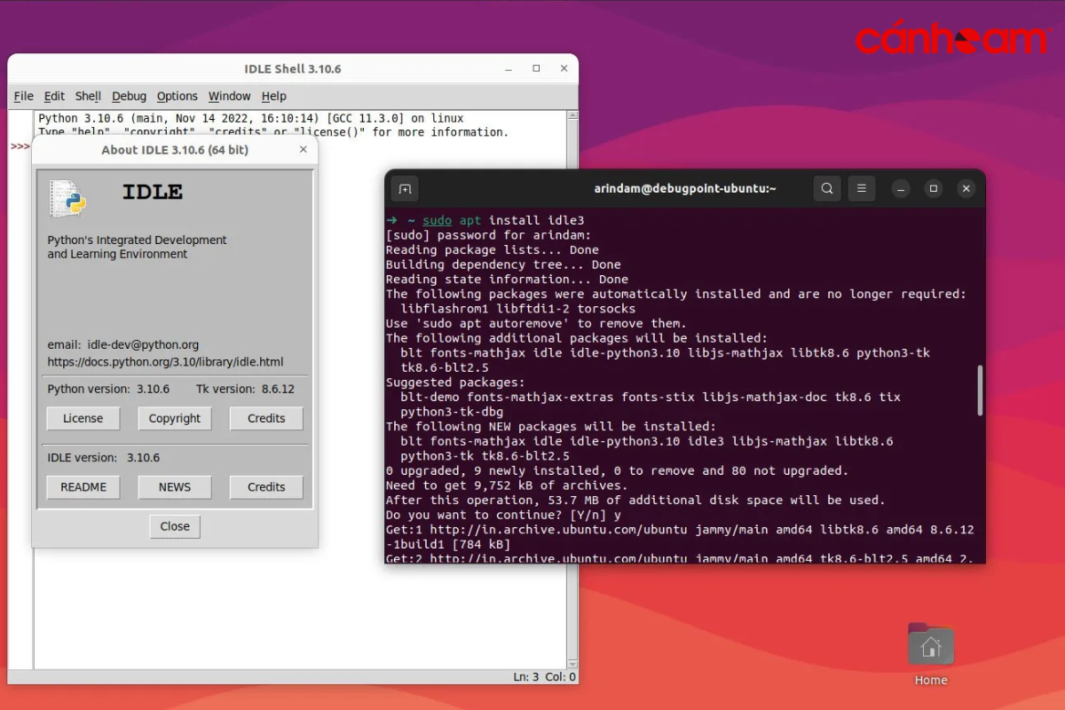Maximize the IDLE Shell window
1065x710 pixels.
[536, 68]
